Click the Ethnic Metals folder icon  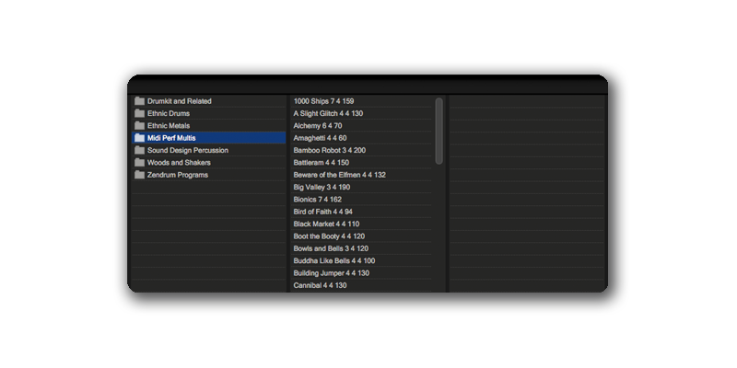click(x=140, y=126)
